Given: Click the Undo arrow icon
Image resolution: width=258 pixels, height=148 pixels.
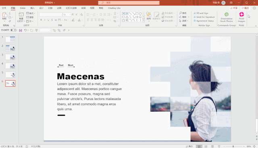Looking at the screenshot, I should [25, 30].
